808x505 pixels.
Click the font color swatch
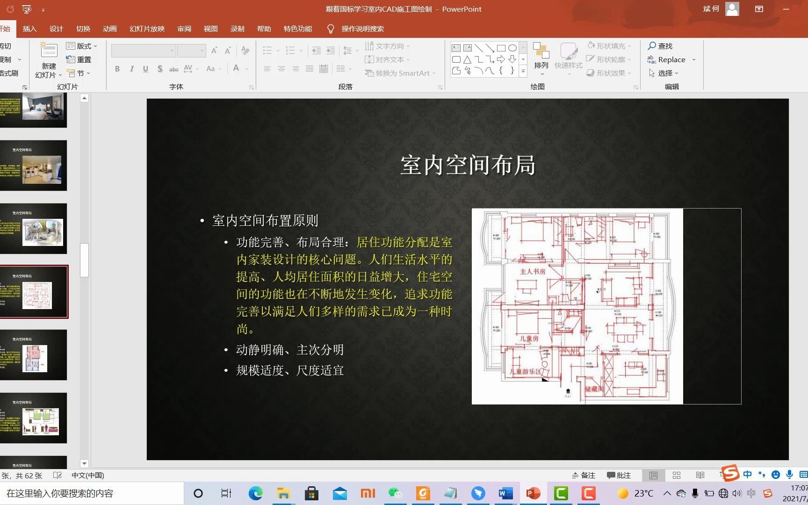pos(236,68)
